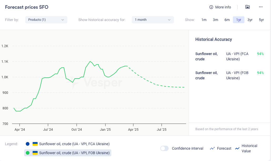Click the save chart as image icon
The height and width of the screenshot is (161, 271).
[x=247, y=7]
